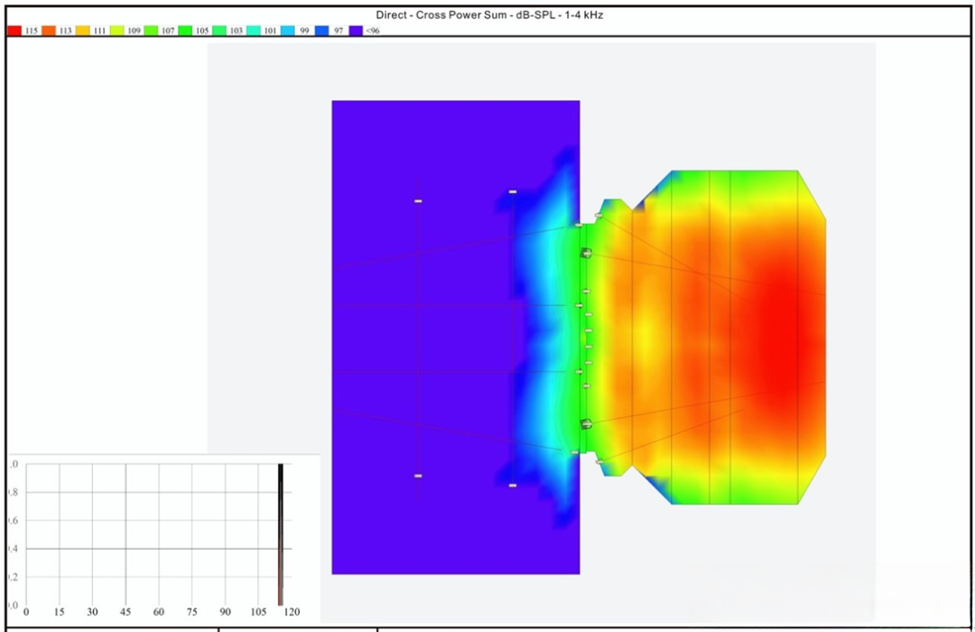Click the turquoise 101 dB legend swatch
The image size is (975, 632).
coord(254,31)
